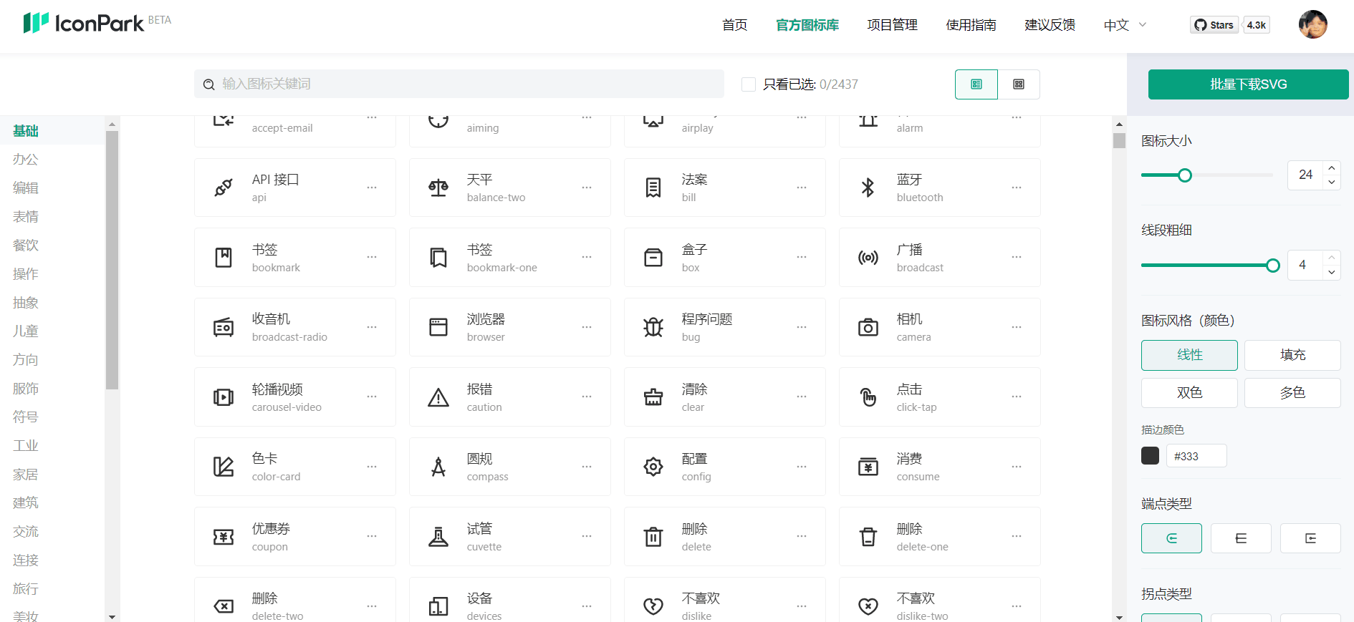Screen dimensions: 1354x622
Task: Open the 项目管理 navigation tab
Action: pos(892,25)
